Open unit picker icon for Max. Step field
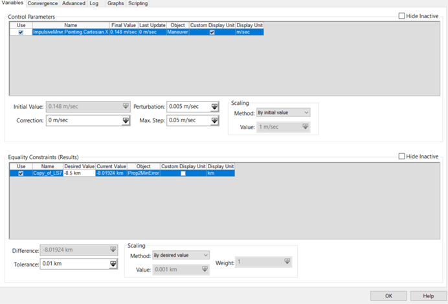 tap(214, 120)
